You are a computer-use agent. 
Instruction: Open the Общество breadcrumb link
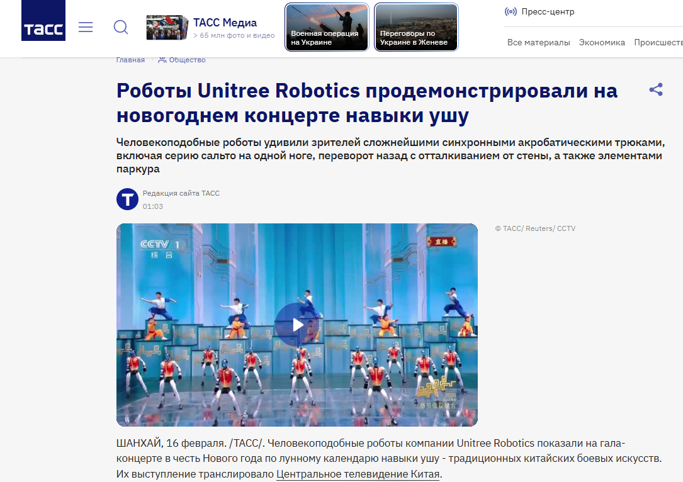(x=187, y=60)
